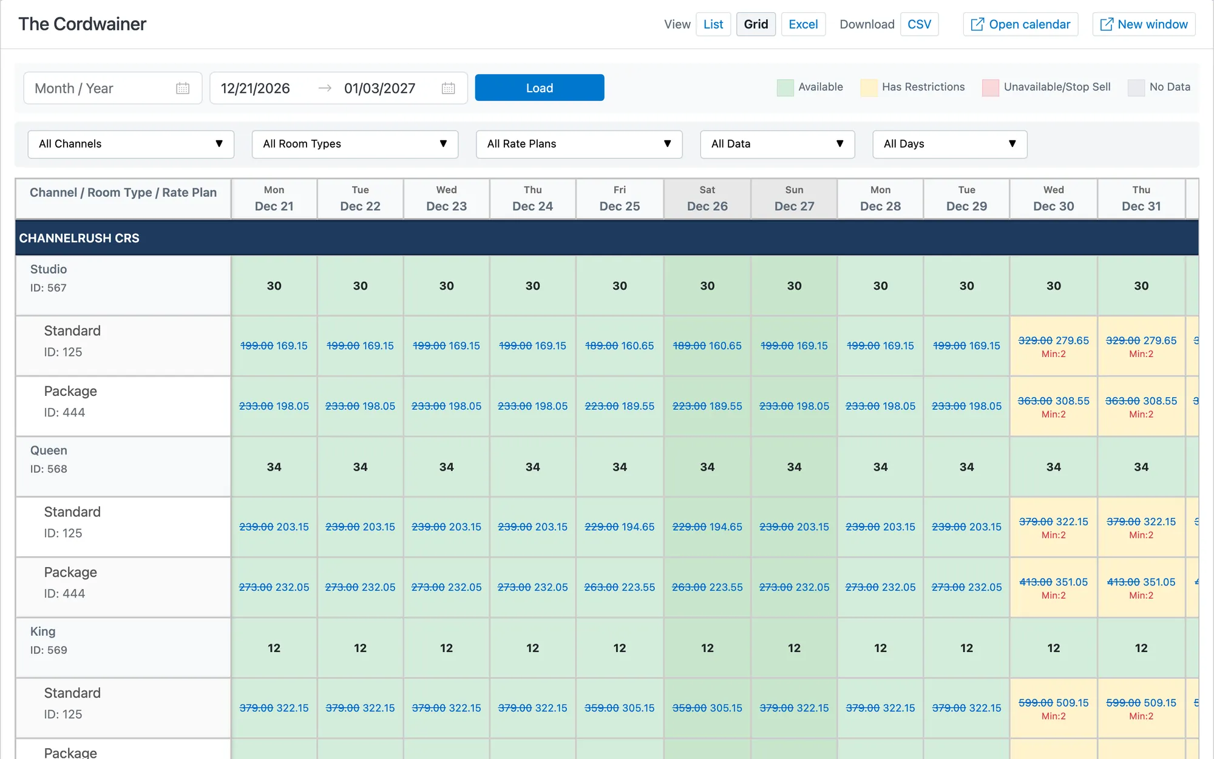This screenshot has width=1214, height=759.
Task: Click the Has Restrictions yellow legend swatch
Action: 869,87
